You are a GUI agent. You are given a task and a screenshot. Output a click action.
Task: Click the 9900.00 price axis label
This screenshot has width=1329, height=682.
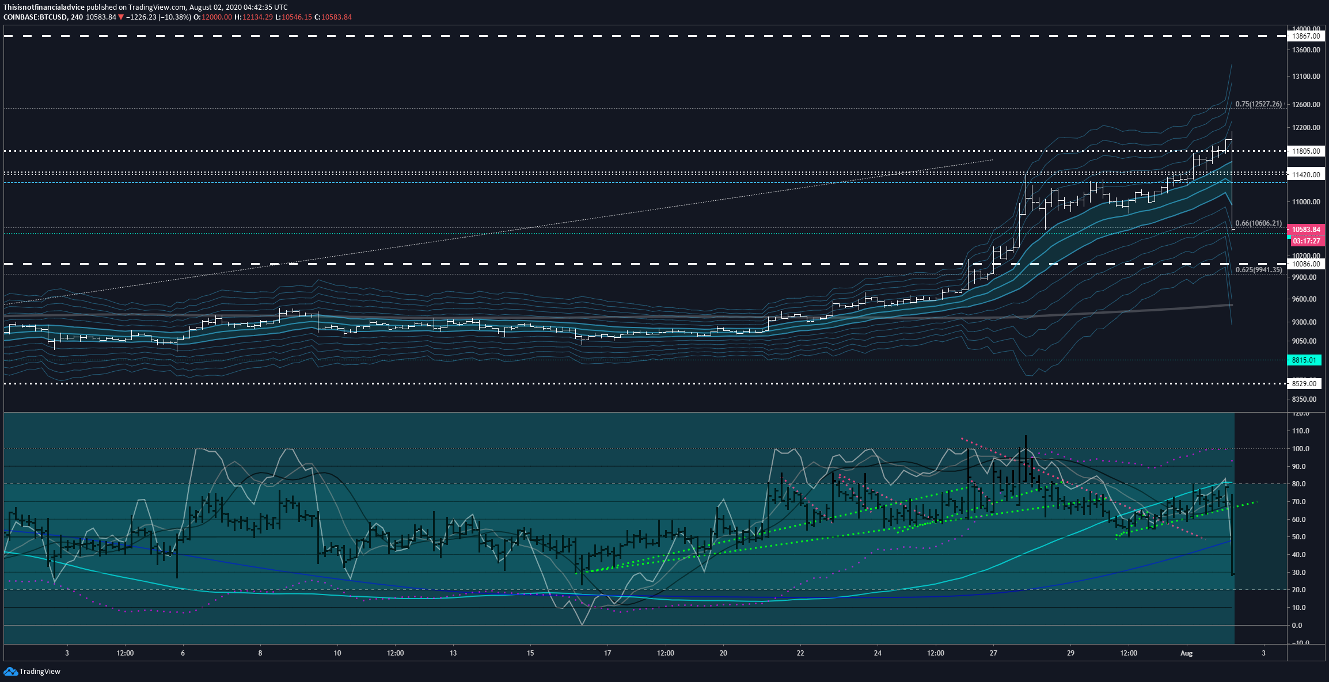[x=1304, y=277]
